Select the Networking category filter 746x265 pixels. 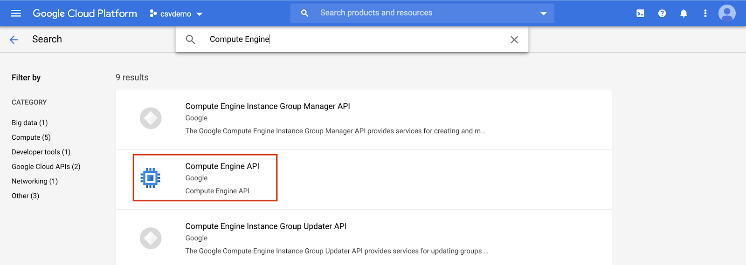pos(35,181)
